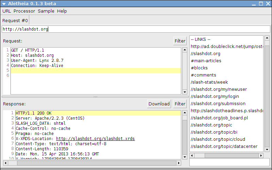Open the Help menu
This screenshot has width=272, height=170.
pos(62,11)
